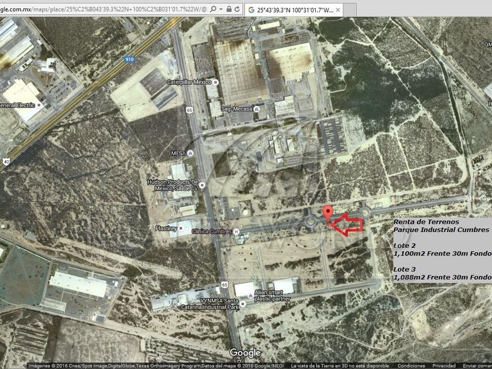
Task: Open the Privacidad link in footer
Action: pyautogui.click(x=444, y=366)
